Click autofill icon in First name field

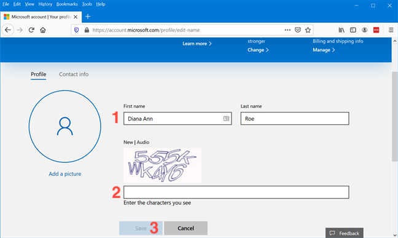[x=226, y=119]
